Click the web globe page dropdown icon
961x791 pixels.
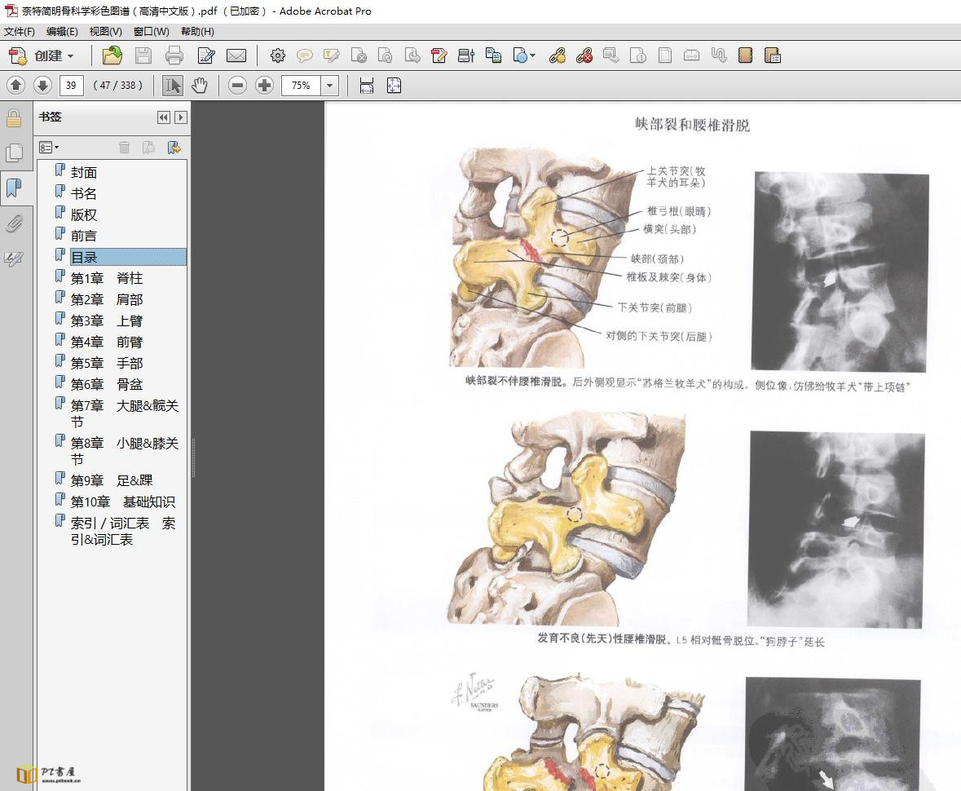click(524, 55)
